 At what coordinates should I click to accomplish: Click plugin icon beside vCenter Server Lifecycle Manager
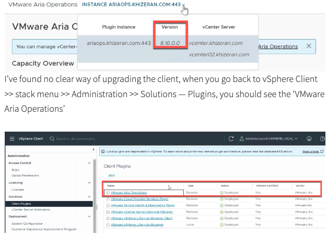click(108, 212)
